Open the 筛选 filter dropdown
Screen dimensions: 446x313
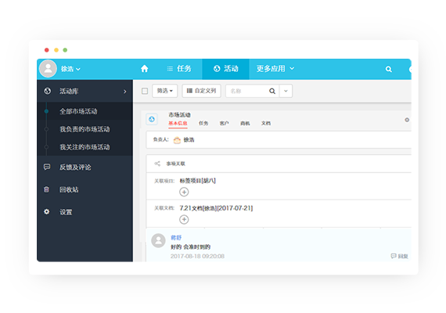click(x=164, y=91)
